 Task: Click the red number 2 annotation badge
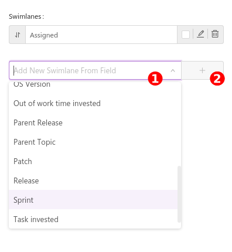coord(217,79)
